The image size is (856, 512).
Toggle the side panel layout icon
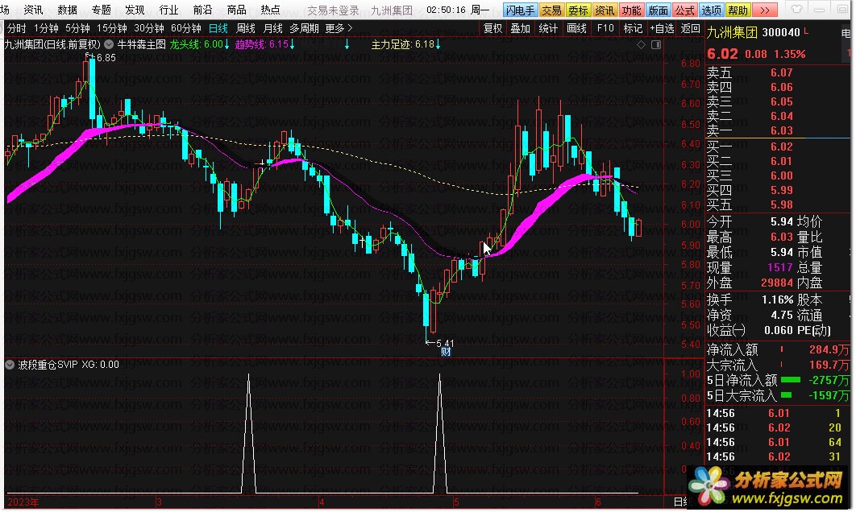point(656,45)
